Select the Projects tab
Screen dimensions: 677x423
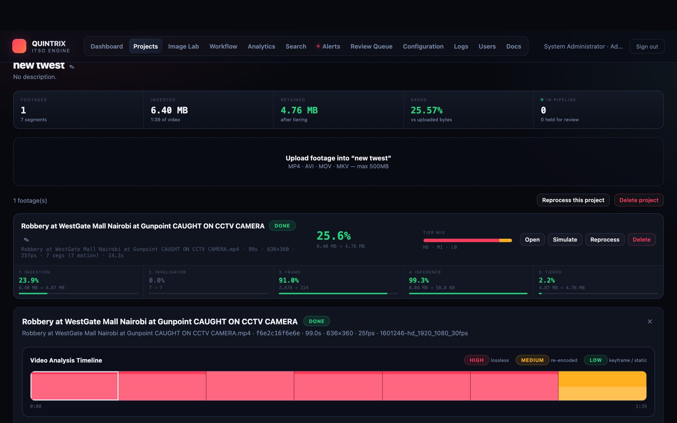(x=146, y=47)
